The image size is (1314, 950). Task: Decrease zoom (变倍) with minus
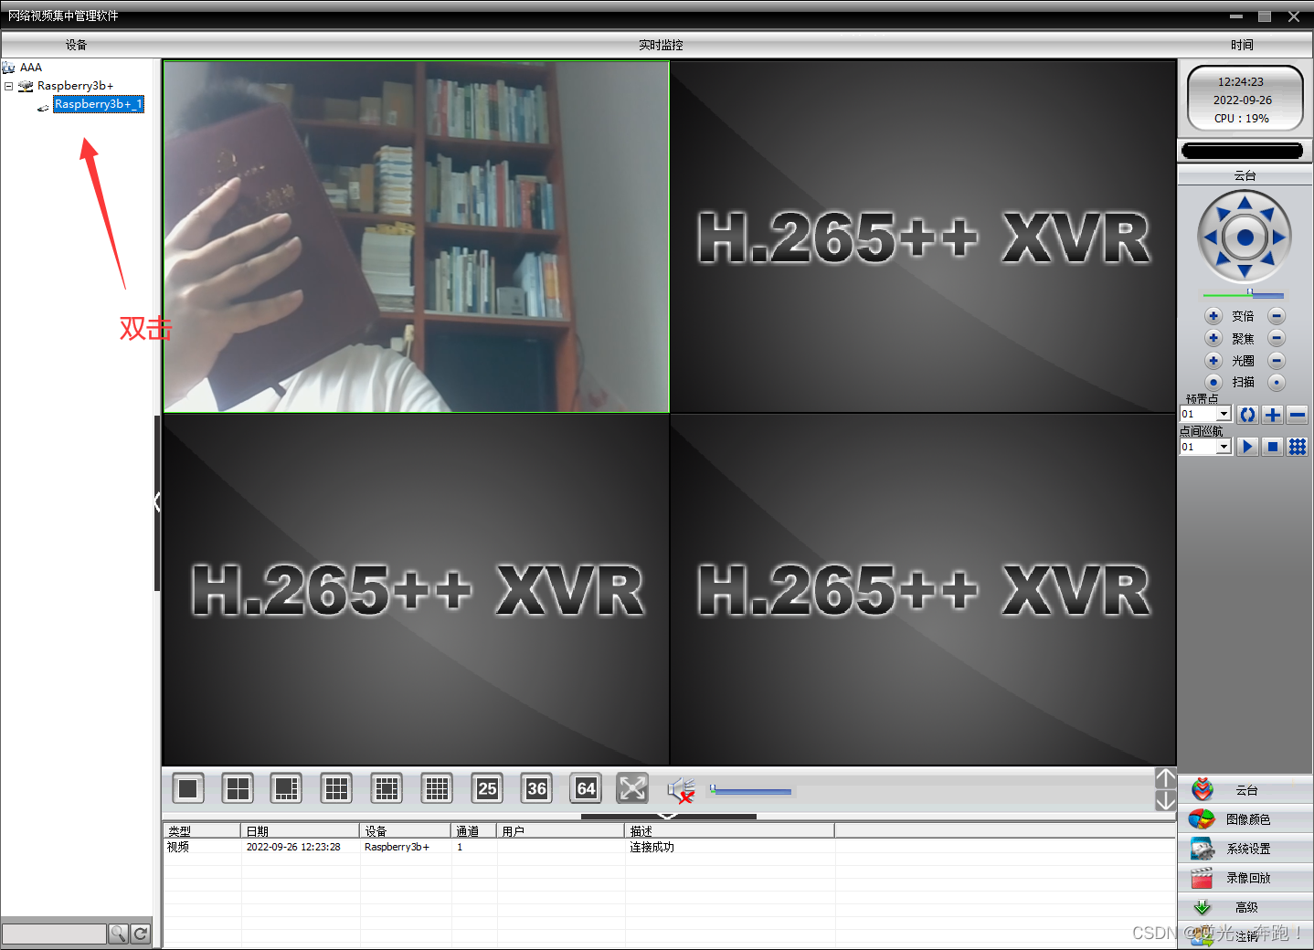1277,316
